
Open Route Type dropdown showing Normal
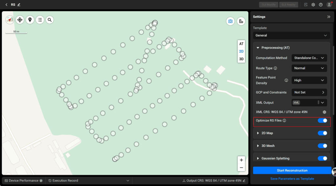309,68
